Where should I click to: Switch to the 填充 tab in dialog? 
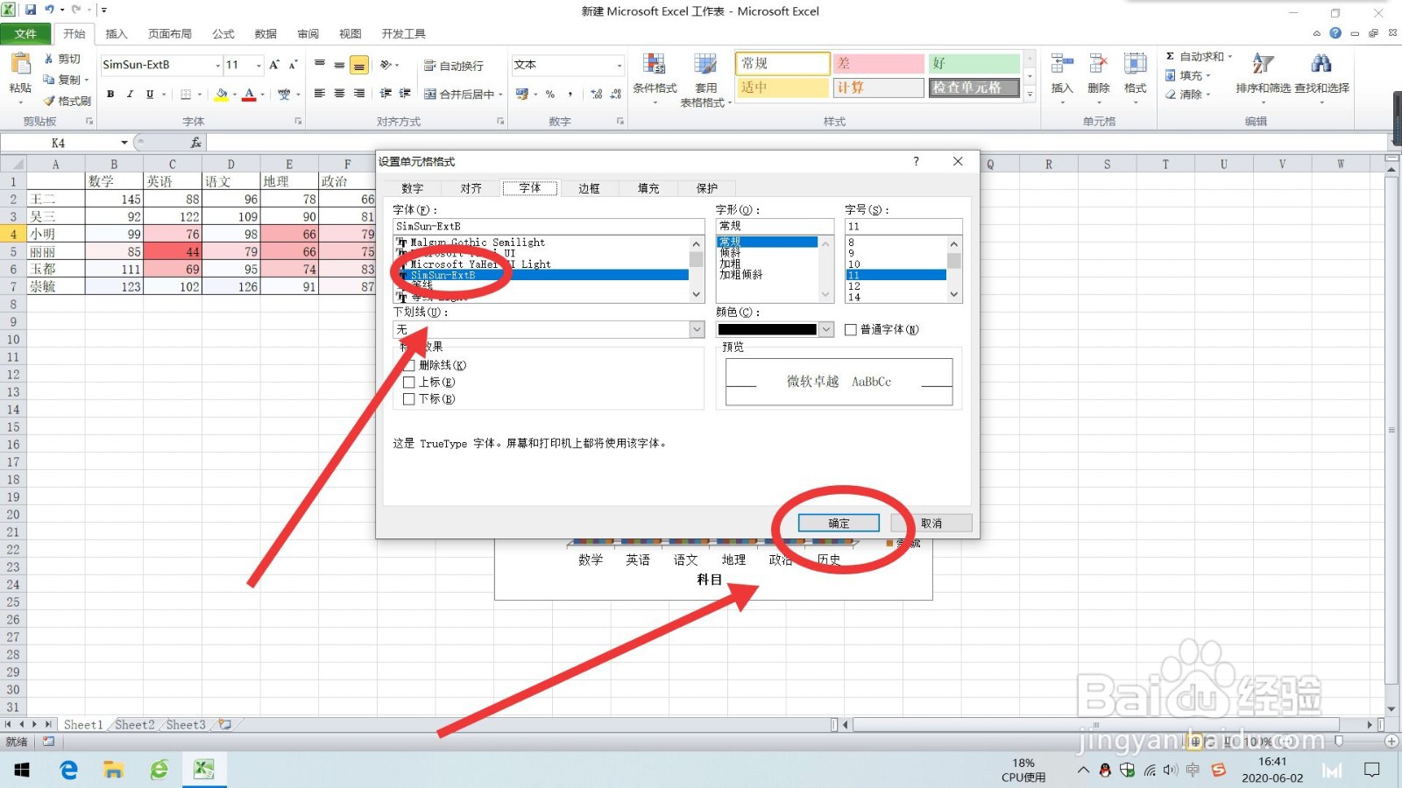pos(648,188)
